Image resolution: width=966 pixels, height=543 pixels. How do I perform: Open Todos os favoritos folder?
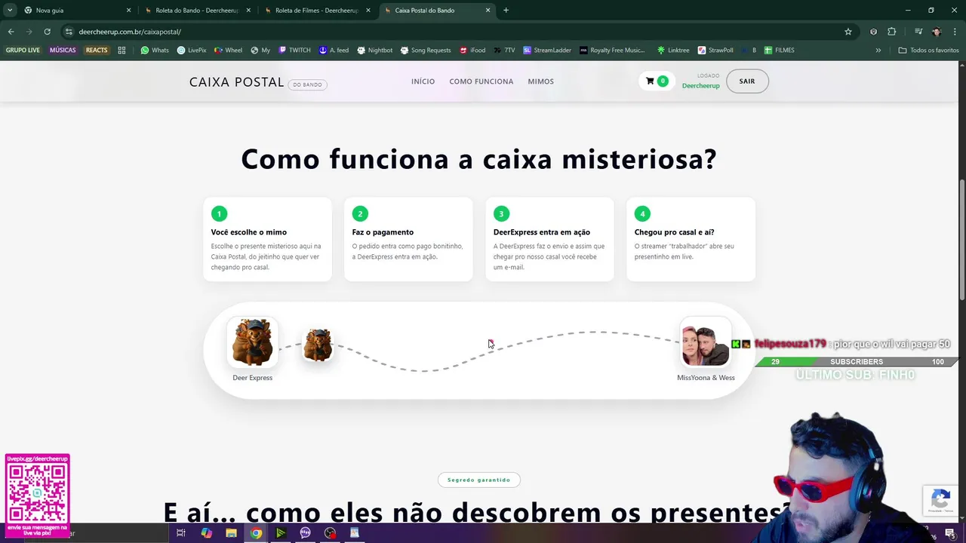928,51
